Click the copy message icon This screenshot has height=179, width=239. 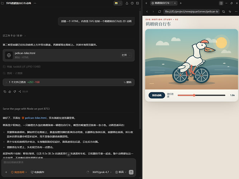coord(5,92)
